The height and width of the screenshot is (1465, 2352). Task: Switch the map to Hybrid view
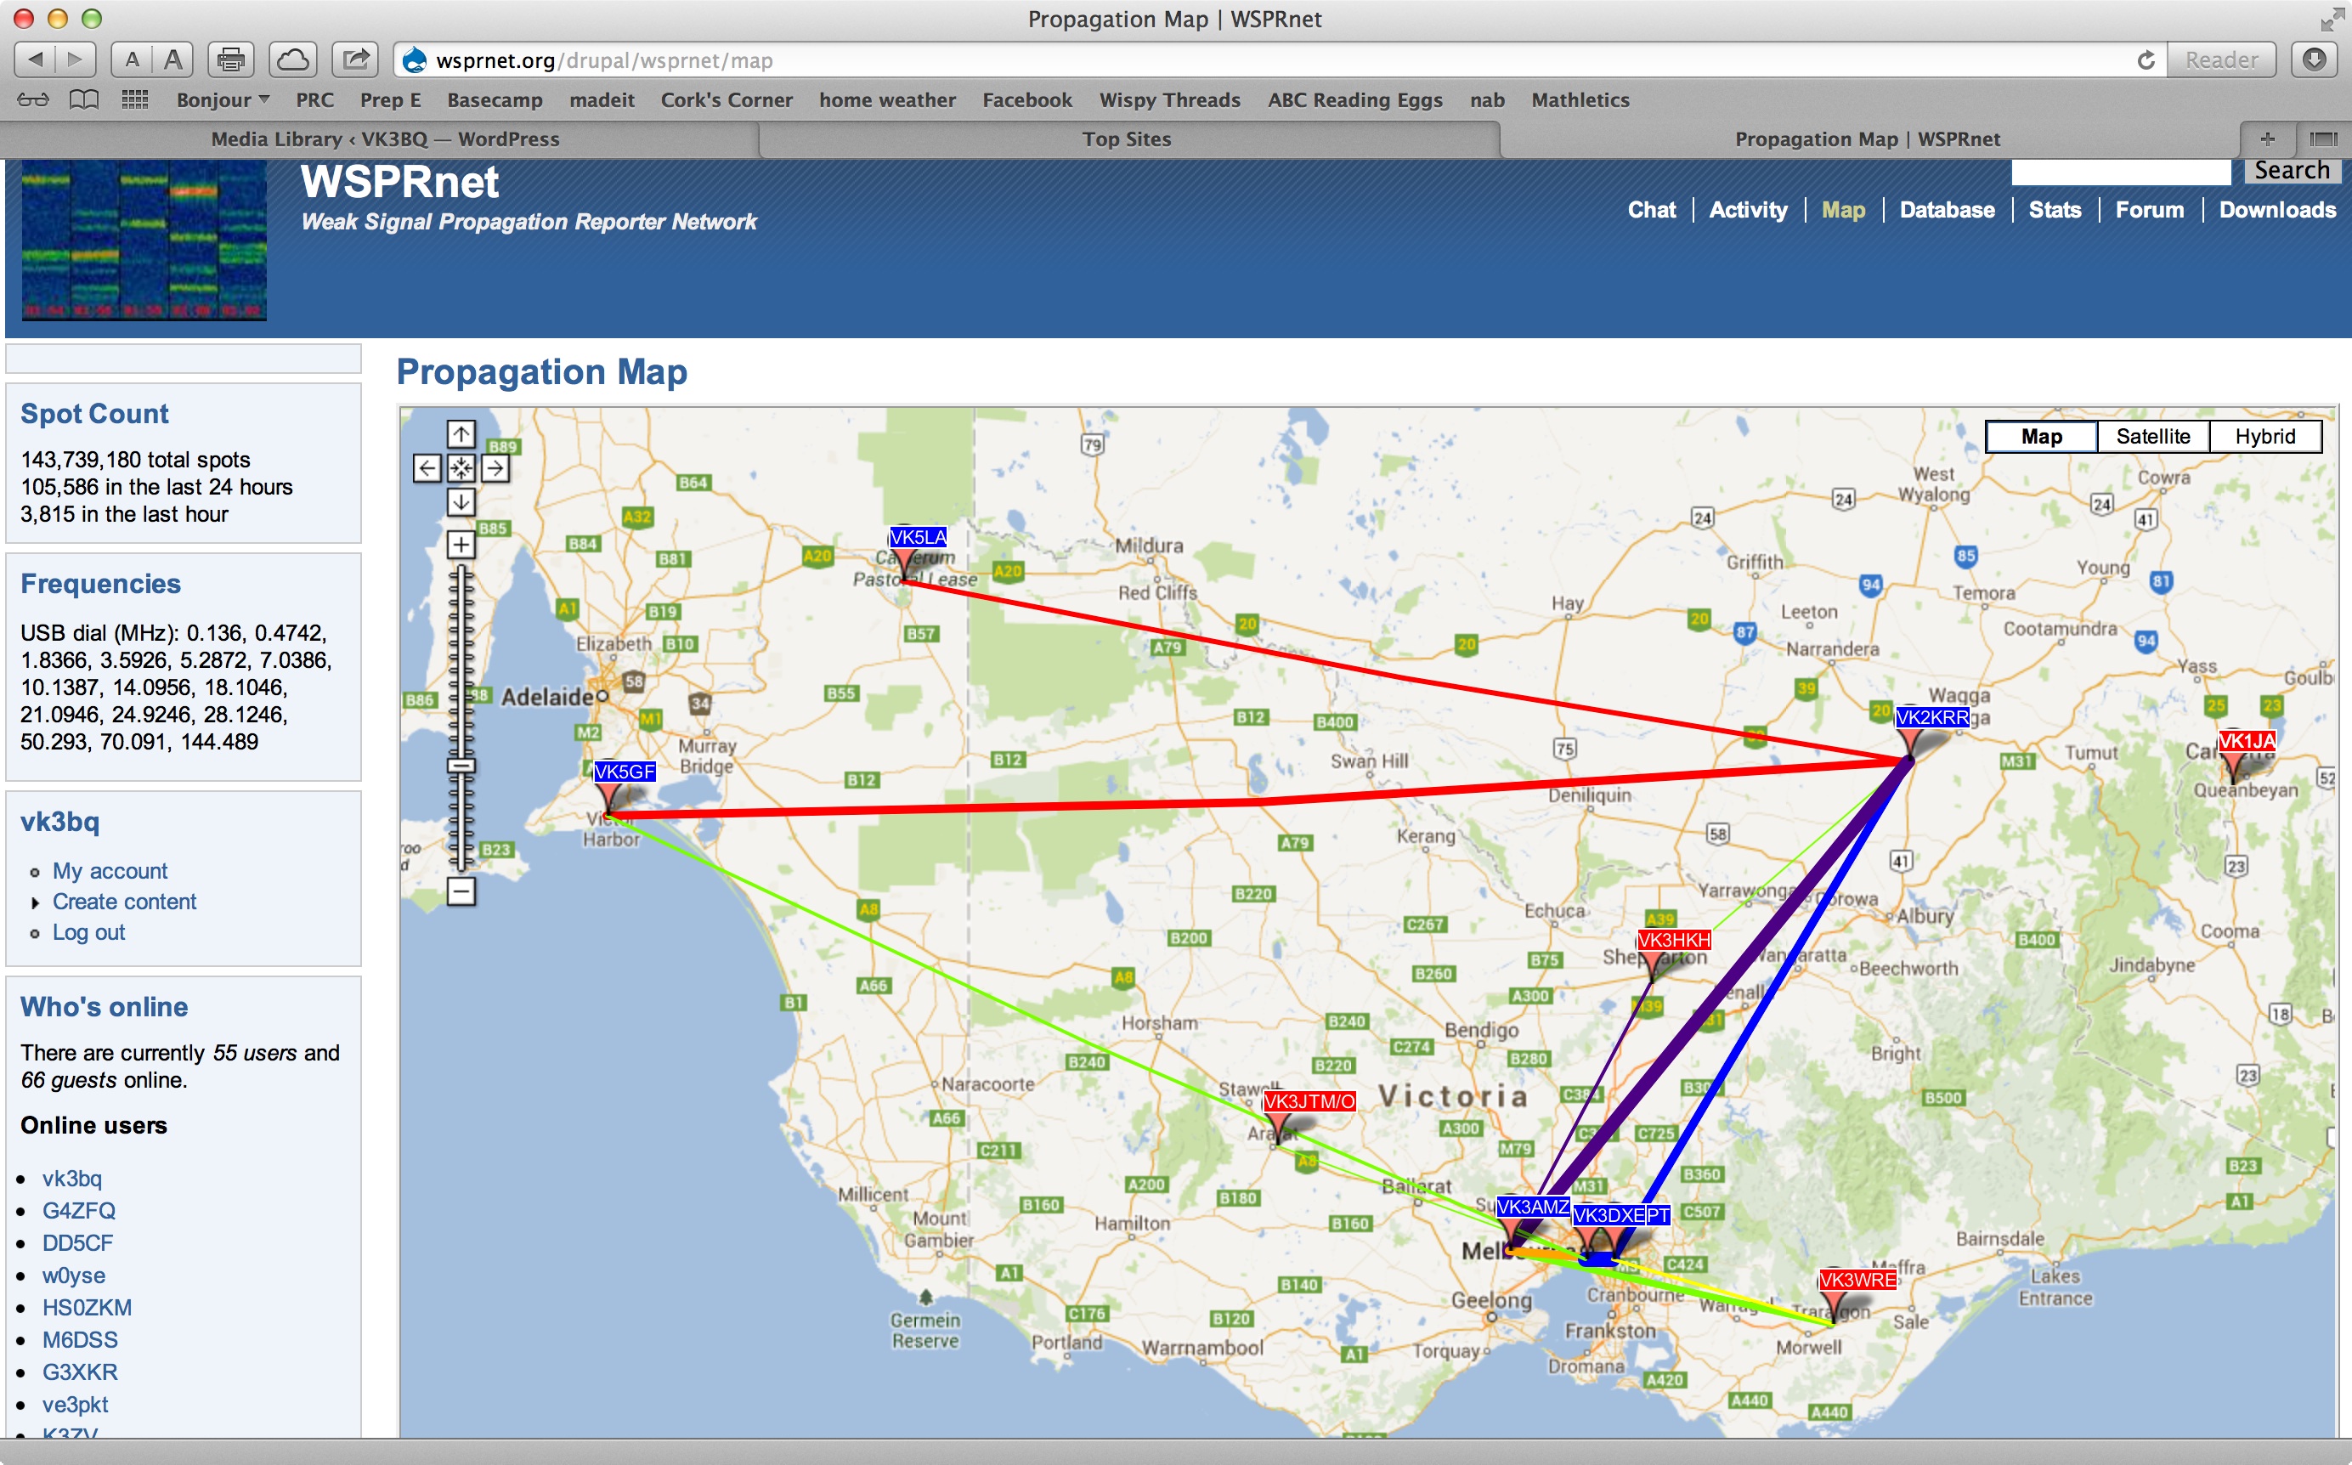2264,436
